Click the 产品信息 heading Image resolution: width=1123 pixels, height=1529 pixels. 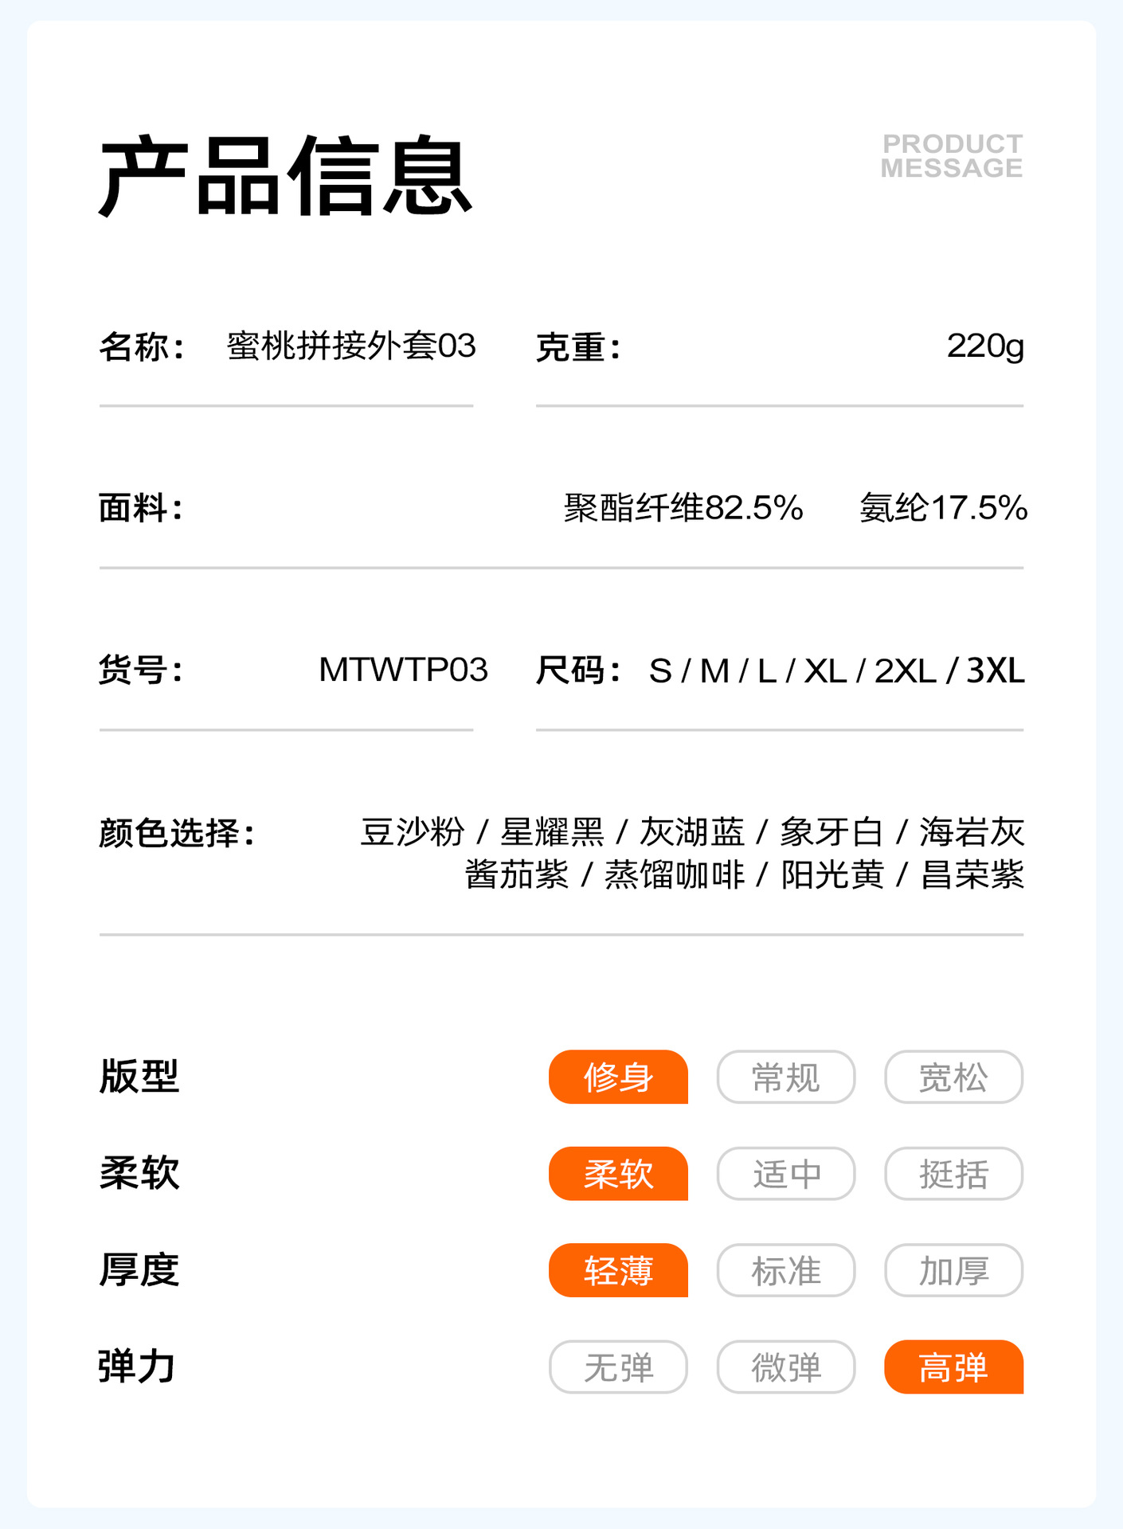click(x=285, y=176)
